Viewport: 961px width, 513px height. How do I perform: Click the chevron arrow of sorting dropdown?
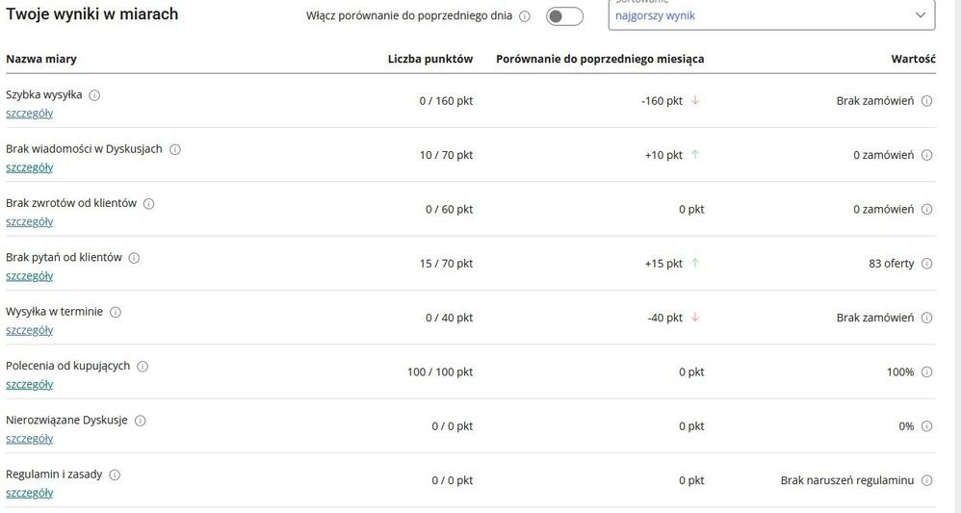pos(921,15)
